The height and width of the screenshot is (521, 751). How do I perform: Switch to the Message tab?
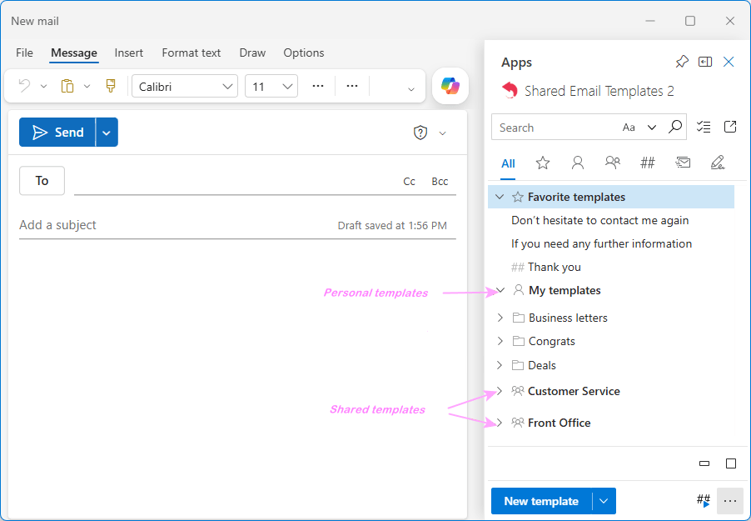pyautogui.click(x=74, y=53)
